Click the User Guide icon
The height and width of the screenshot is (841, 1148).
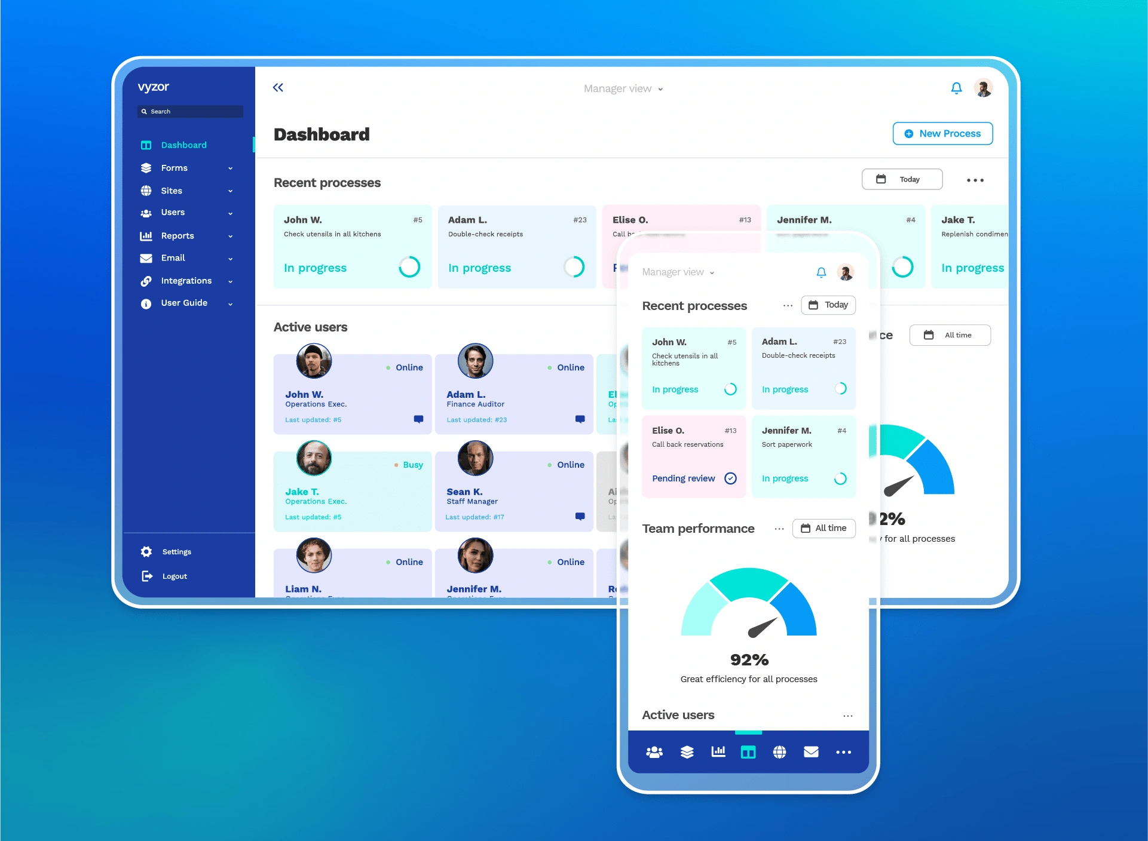pos(145,302)
